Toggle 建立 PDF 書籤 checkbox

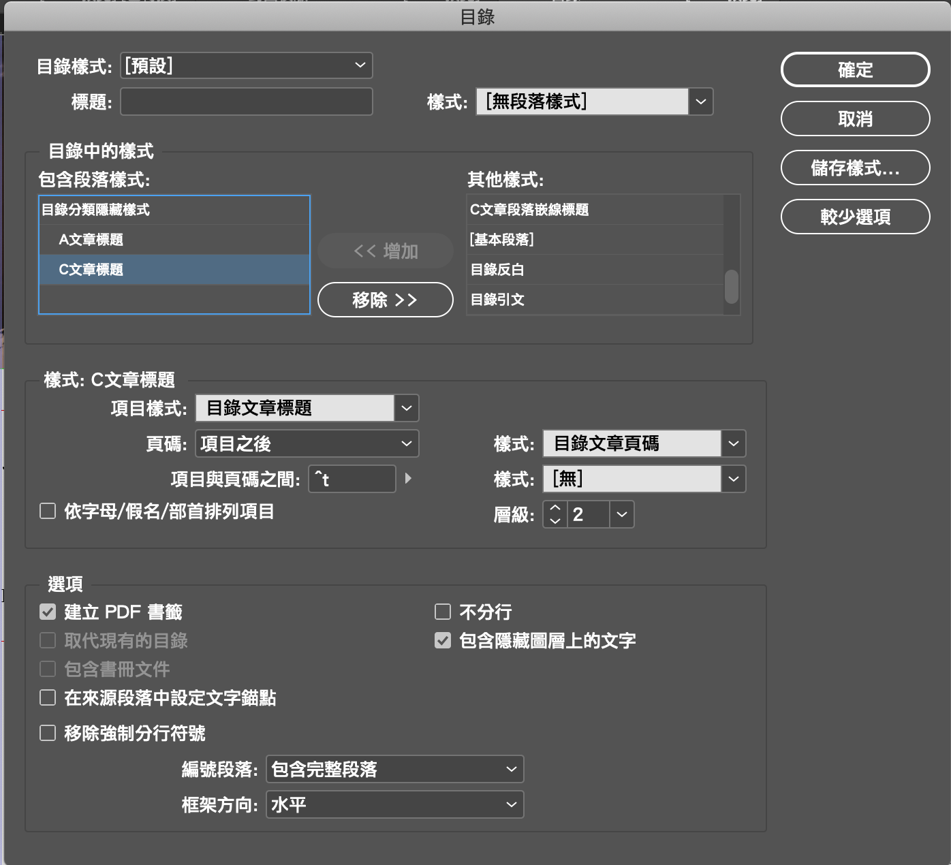pos(48,612)
